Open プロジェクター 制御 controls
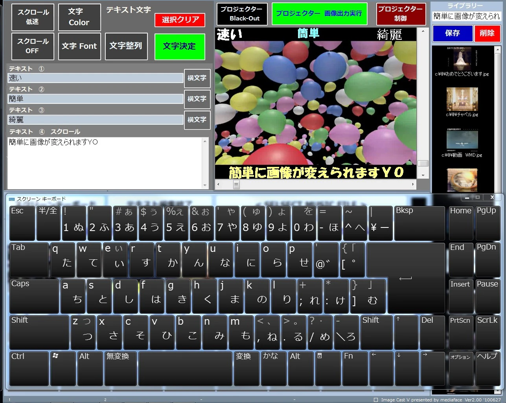The width and height of the screenshot is (506, 403). pos(401,14)
